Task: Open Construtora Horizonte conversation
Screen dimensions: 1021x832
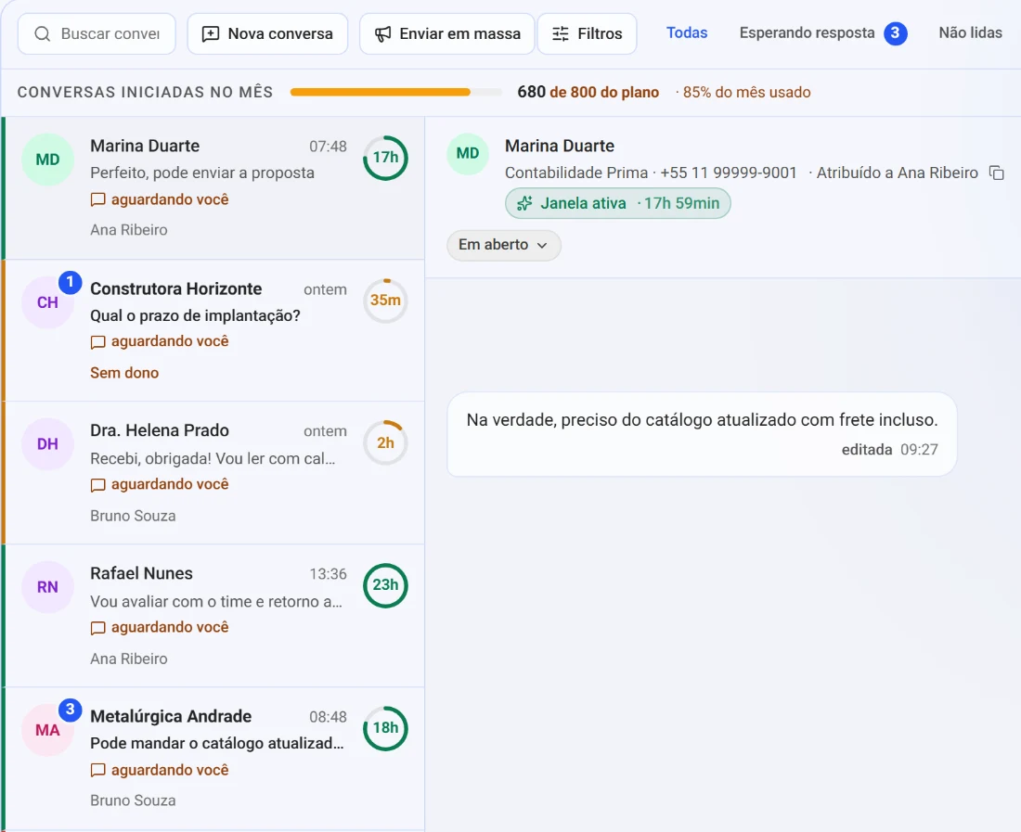Action: coord(214,330)
